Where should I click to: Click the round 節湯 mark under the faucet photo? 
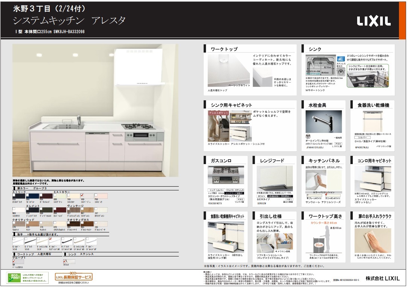click(x=308, y=136)
